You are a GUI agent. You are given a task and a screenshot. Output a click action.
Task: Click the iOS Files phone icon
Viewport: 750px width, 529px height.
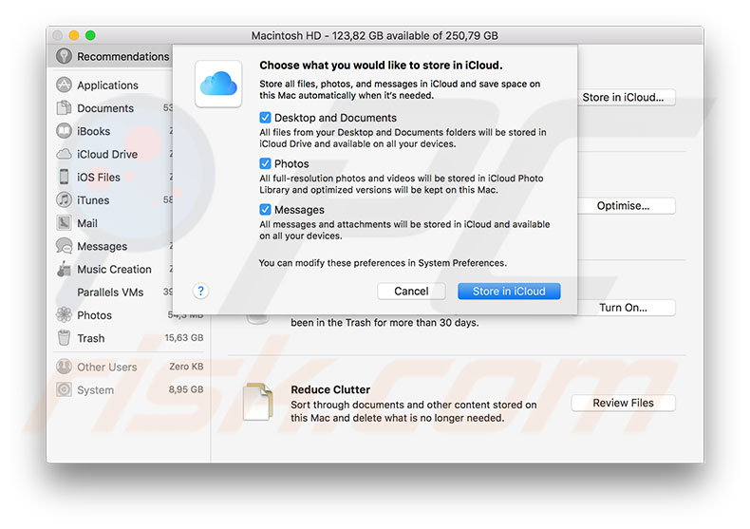(64, 177)
